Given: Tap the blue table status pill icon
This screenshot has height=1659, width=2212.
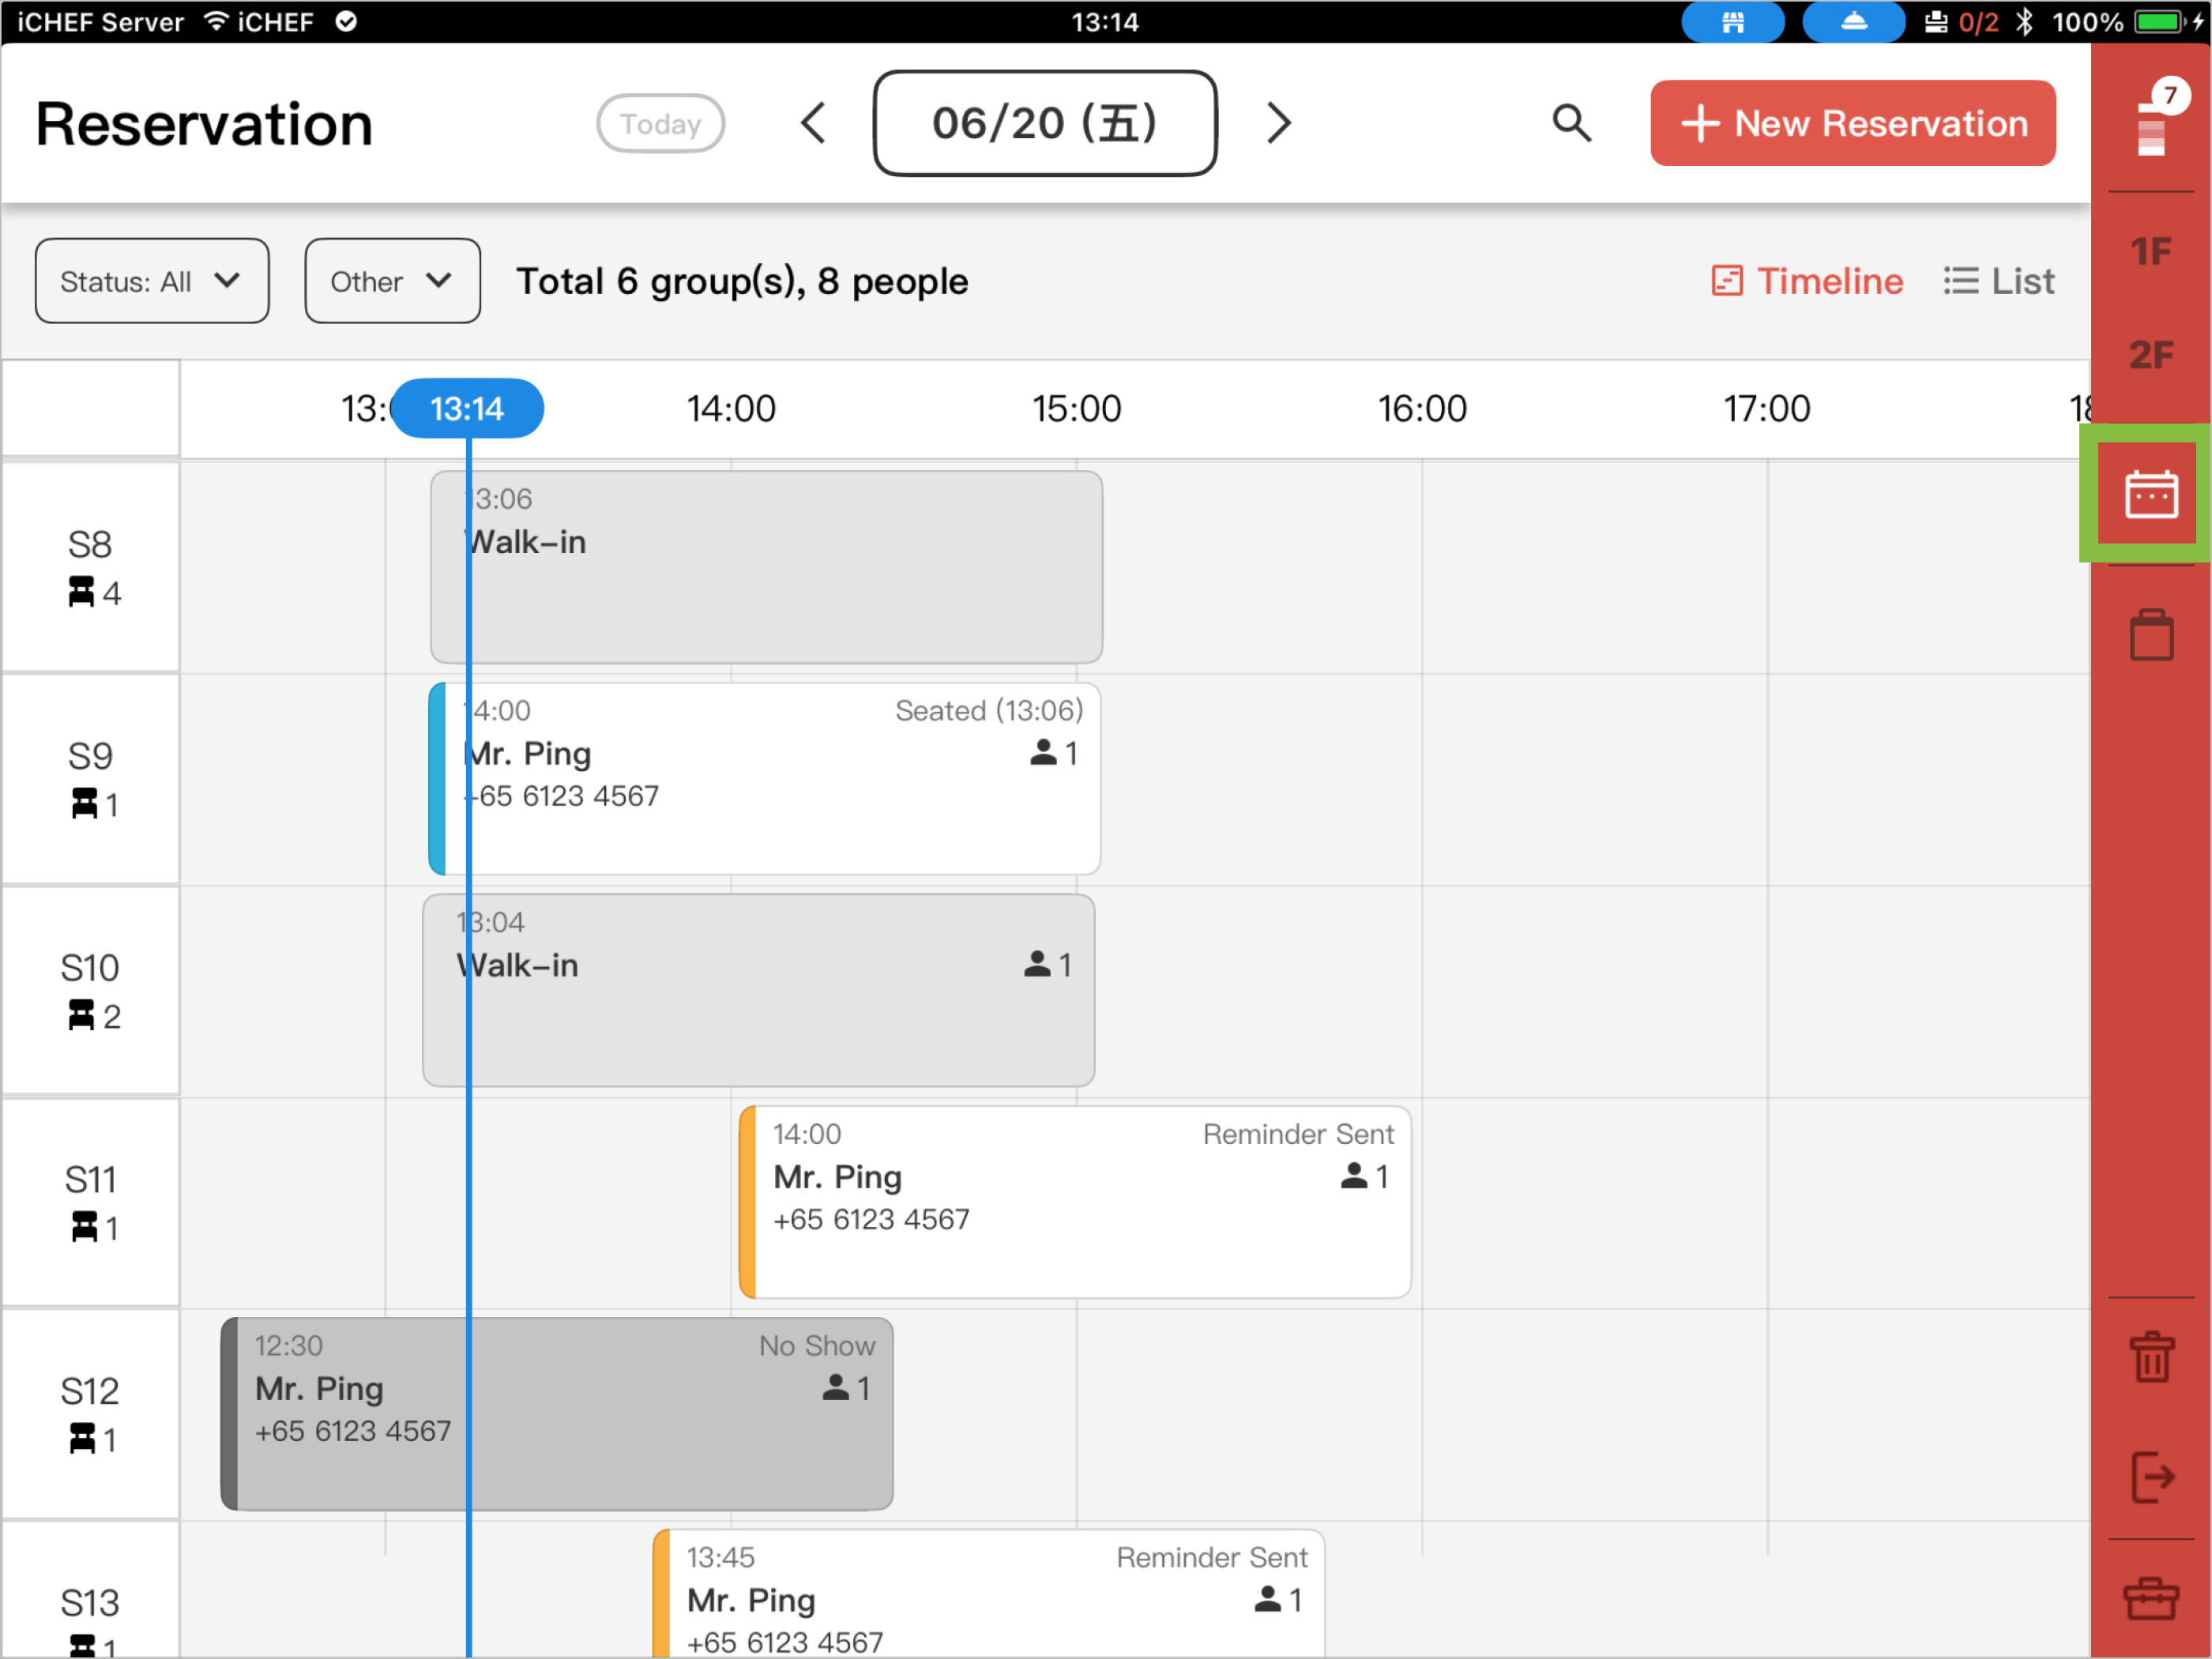Looking at the screenshot, I should point(1732,22).
